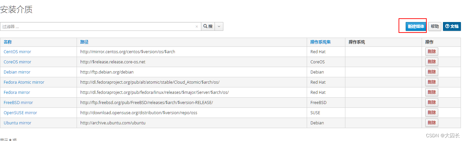The height and width of the screenshot is (141, 465).
Task: Delete the Ubuntu mirror row
Action: click(432, 123)
